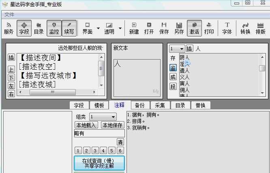This screenshot has height=173, width=270.
Task: Click the 左 move-left button
Action: [x=11, y=86]
